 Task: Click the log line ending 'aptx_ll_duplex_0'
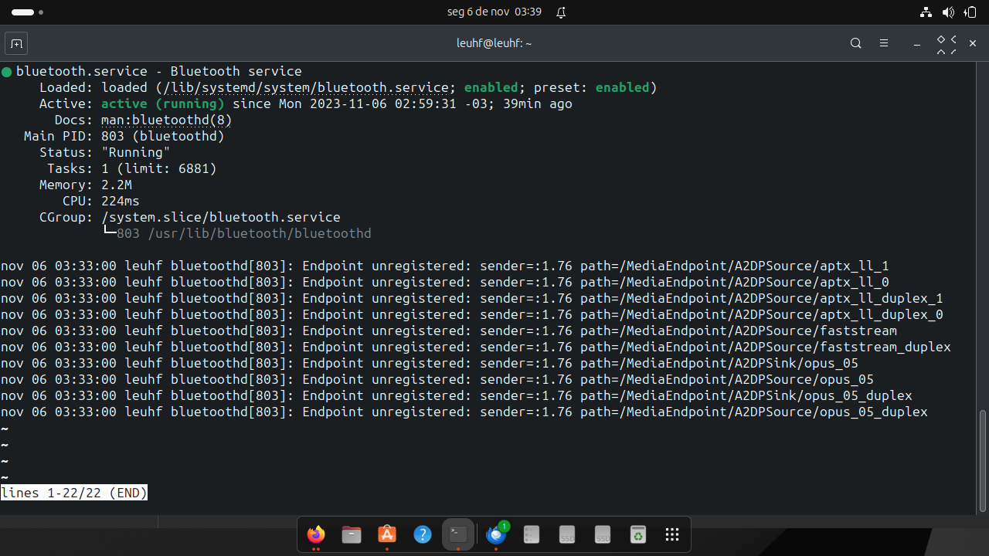(472, 314)
